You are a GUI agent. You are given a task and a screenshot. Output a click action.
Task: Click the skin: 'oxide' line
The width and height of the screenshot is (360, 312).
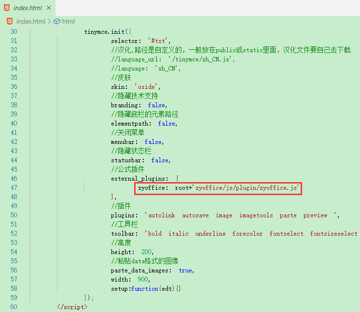click(x=136, y=87)
